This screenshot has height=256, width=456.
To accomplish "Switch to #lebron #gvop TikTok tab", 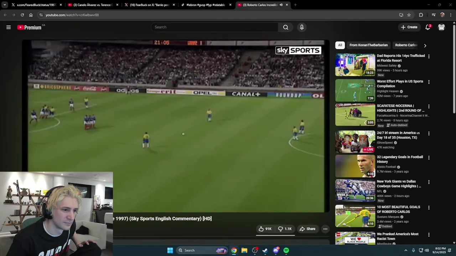I will pyautogui.click(x=206, y=5).
